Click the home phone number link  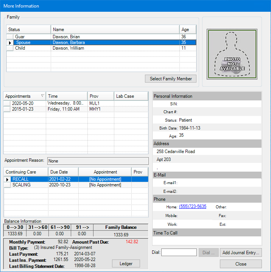point(193,207)
